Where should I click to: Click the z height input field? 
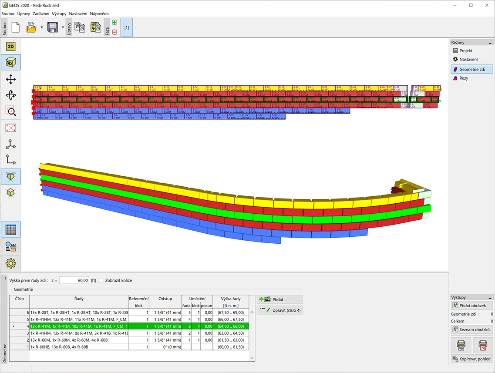click(x=74, y=280)
